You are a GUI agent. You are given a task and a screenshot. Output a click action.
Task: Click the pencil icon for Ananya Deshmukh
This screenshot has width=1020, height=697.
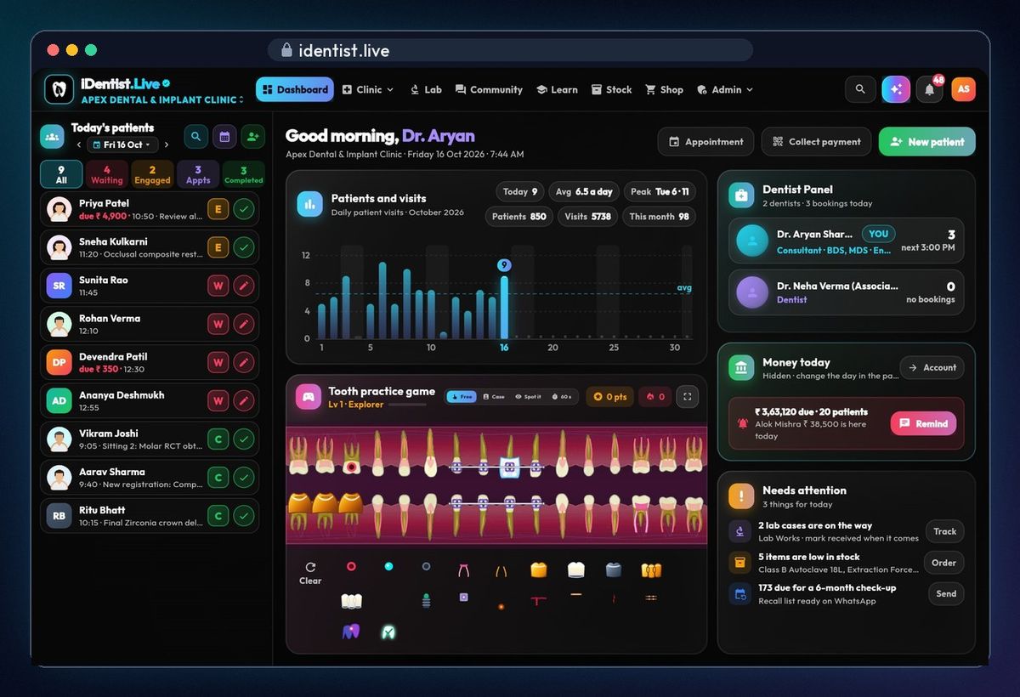point(244,400)
